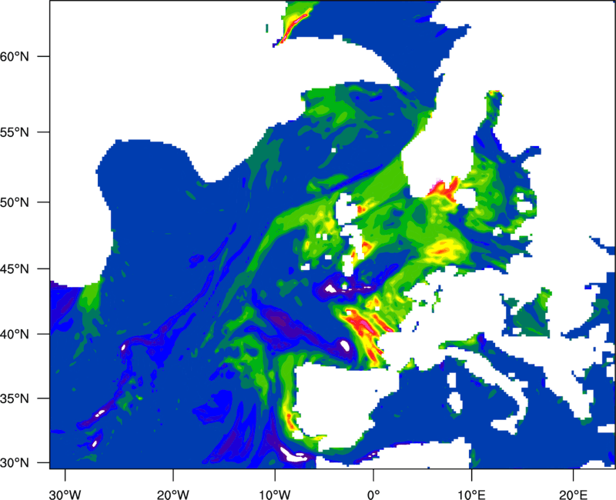The height and width of the screenshot is (500, 616).
Task: Click the 20°E longitude label
Action: [573, 495]
